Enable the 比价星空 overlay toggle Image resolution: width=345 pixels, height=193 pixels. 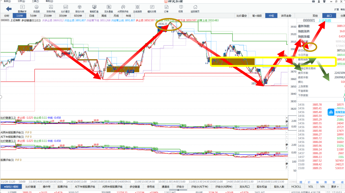242,16
